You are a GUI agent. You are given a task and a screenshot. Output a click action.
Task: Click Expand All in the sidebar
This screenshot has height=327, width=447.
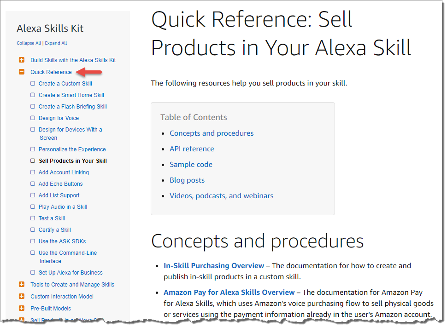click(56, 43)
